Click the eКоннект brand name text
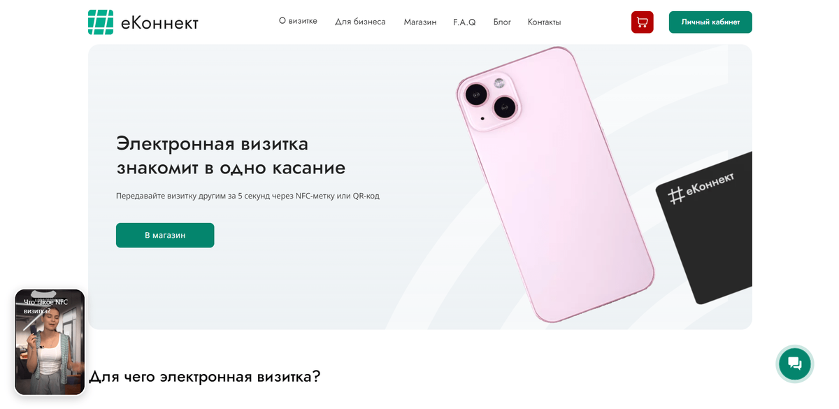 coord(159,23)
